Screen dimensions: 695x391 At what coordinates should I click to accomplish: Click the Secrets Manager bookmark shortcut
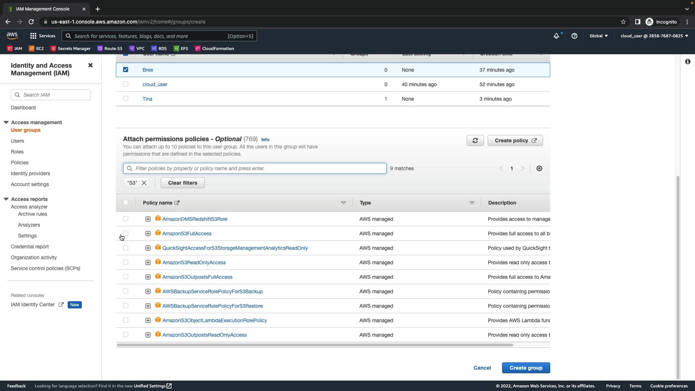pyautogui.click(x=71, y=49)
